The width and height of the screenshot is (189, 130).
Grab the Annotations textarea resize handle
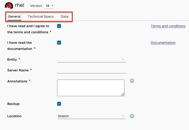pos(123,94)
